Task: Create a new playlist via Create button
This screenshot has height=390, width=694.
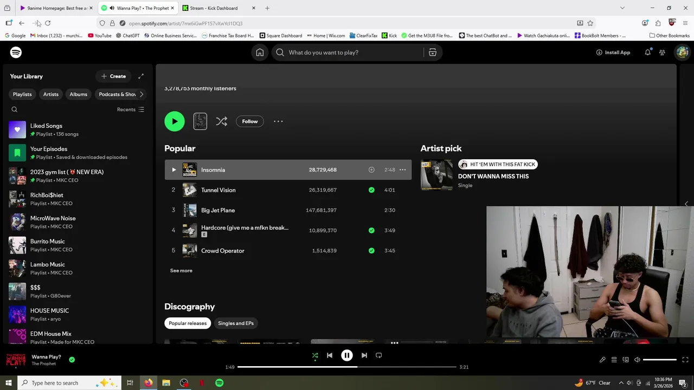Action: pyautogui.click(x=113, y=76)
